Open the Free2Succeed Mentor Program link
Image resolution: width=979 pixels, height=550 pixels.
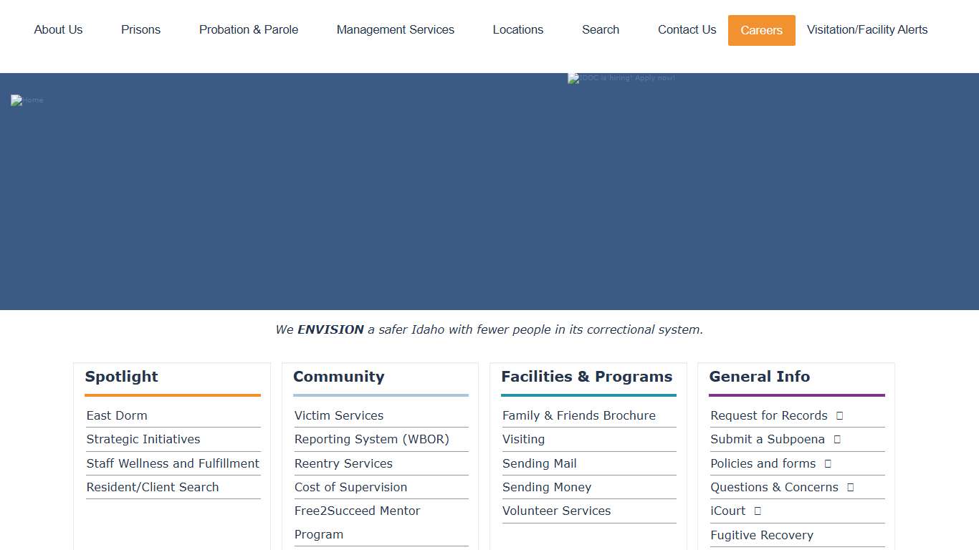pos(357,511)
